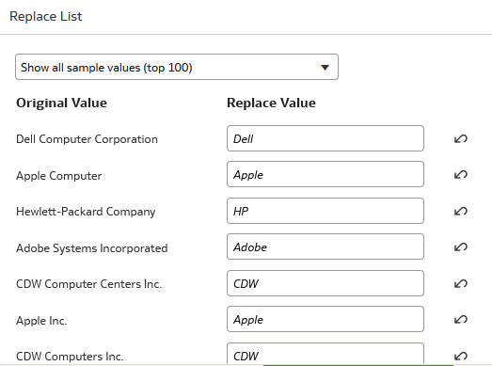Screen dimensions: 492x366
Task: Select CDW Computer Centers Inc. text
Action: [x=89, y=284]
